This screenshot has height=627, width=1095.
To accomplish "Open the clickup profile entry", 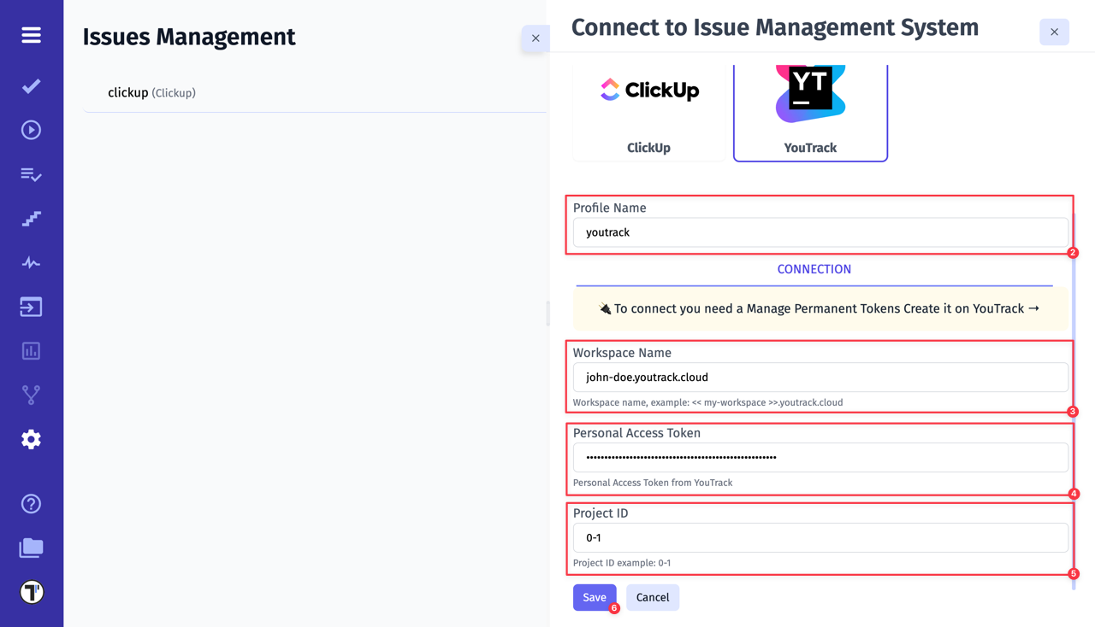I will tap(127, 92).
